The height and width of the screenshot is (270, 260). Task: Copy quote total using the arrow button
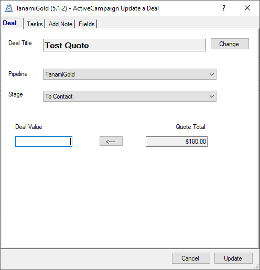(111, 141)
